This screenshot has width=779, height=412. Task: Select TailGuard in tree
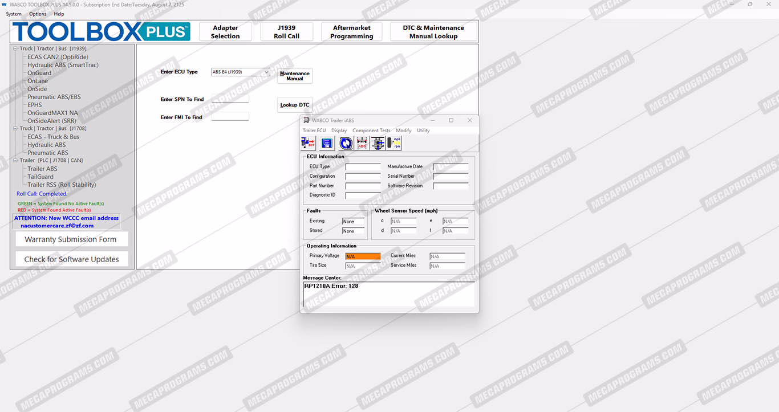(x=40, y=177)
